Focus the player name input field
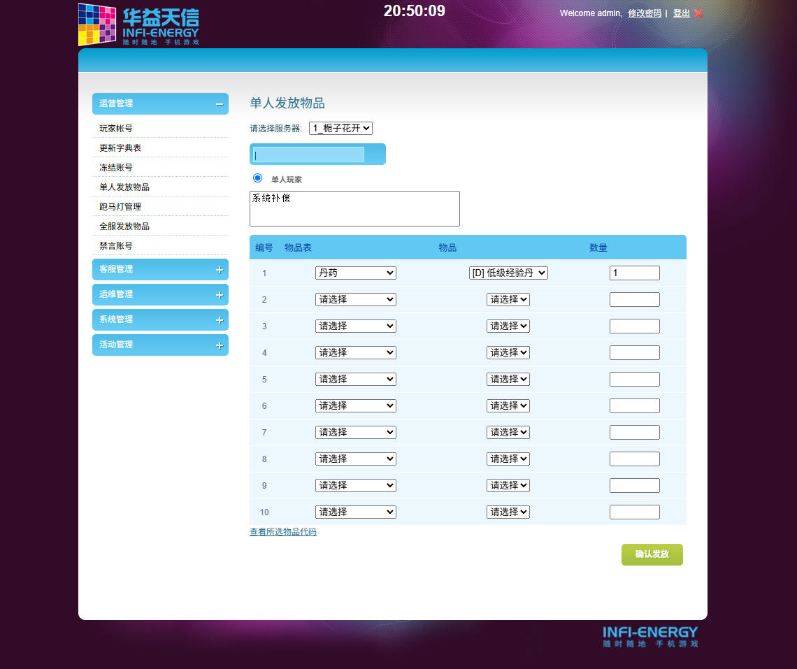The width and height of the screenshot is (797, 669). tap(308, 154)
